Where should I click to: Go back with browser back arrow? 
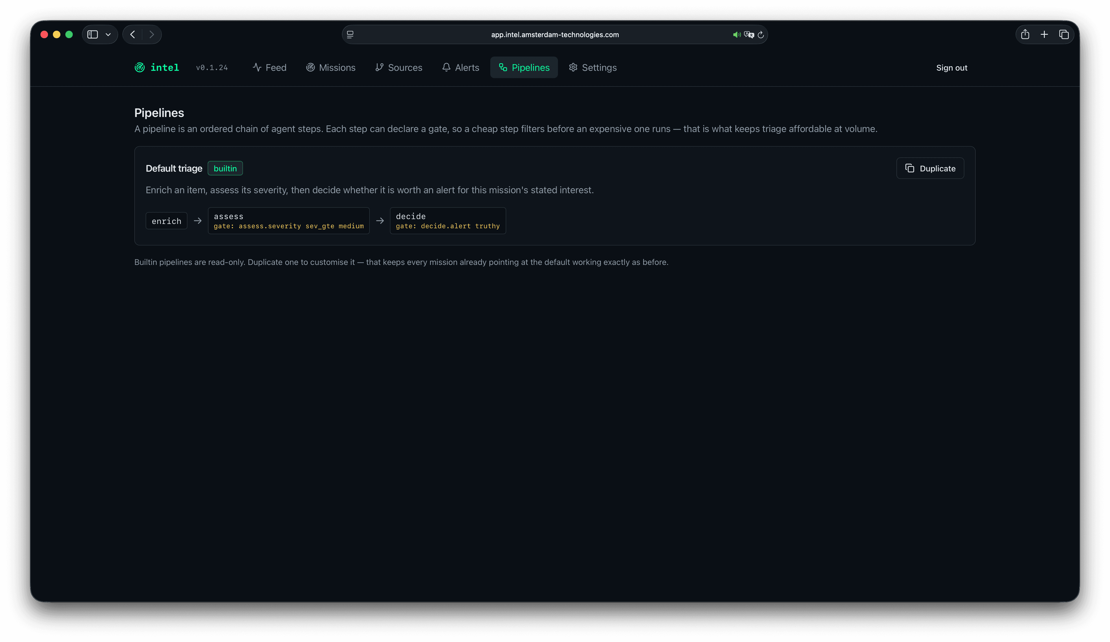pos(133,34)
